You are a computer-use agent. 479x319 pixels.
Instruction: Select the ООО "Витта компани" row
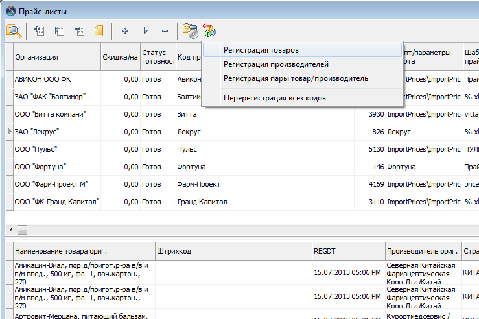(242, 114)
